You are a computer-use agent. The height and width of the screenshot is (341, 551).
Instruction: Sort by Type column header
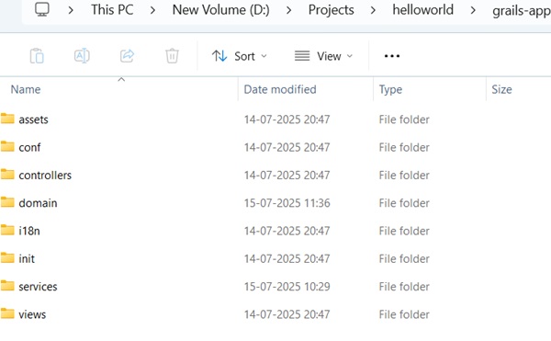[x=390, y=89]
